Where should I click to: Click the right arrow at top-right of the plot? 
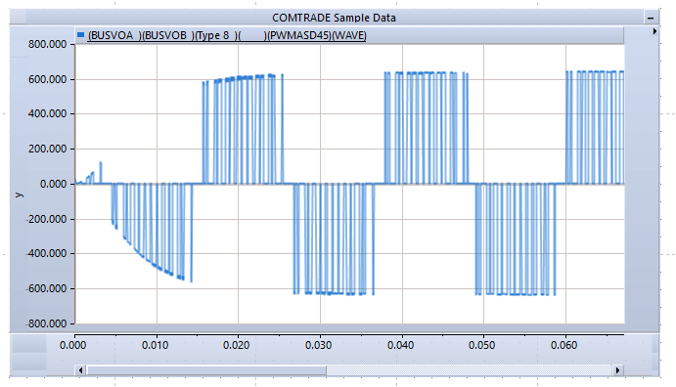point(654,31)
